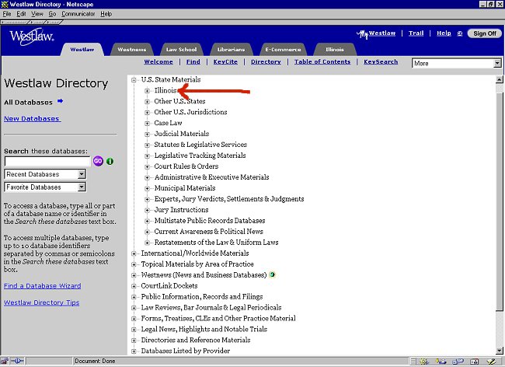Click the Help link in Westlaw header
Screen dimensions: 505x367
pos(444,33)
